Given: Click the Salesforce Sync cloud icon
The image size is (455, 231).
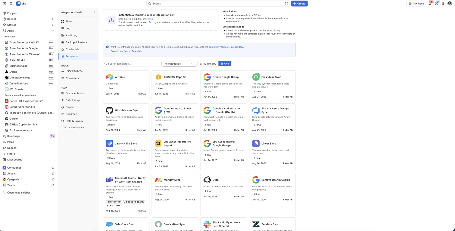Looking at the screenshot, I should pos(109,224).
